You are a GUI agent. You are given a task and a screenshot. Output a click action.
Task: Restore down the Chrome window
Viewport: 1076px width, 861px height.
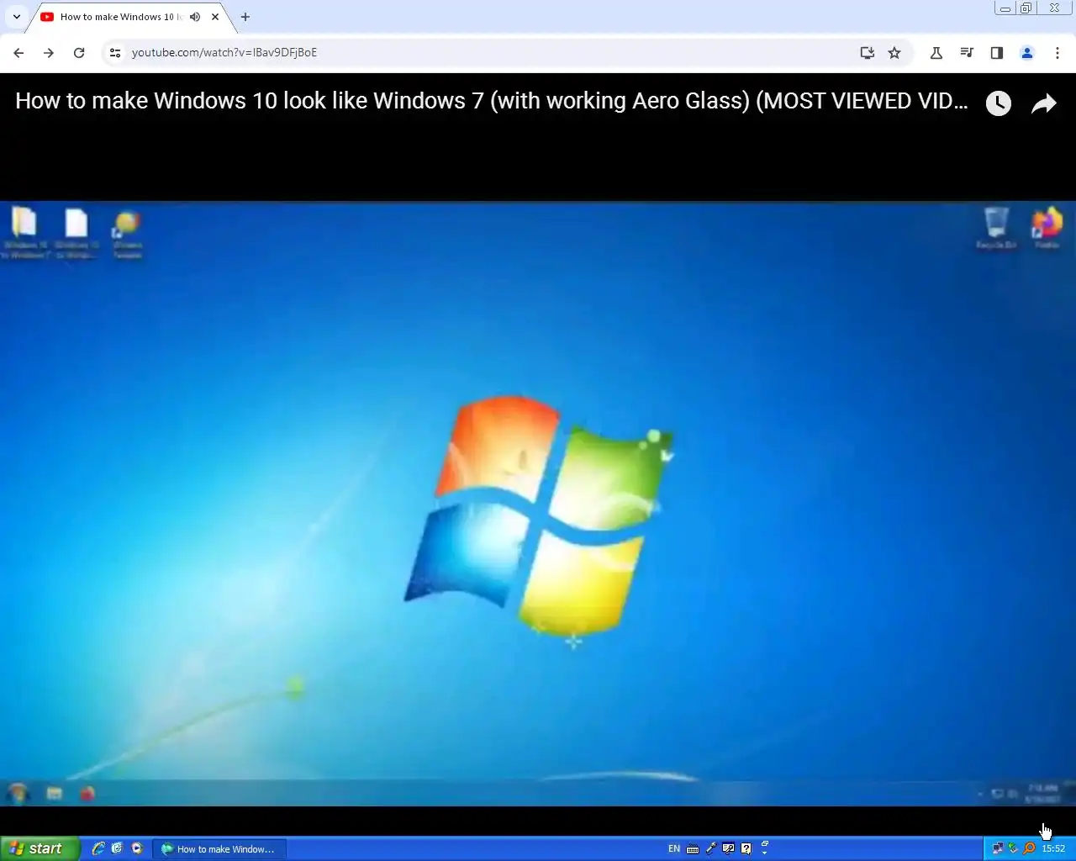click(x=1026, y=8)
